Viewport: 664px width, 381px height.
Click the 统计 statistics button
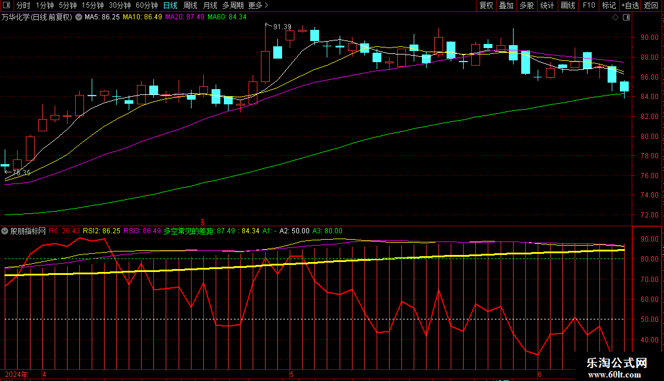547,5
